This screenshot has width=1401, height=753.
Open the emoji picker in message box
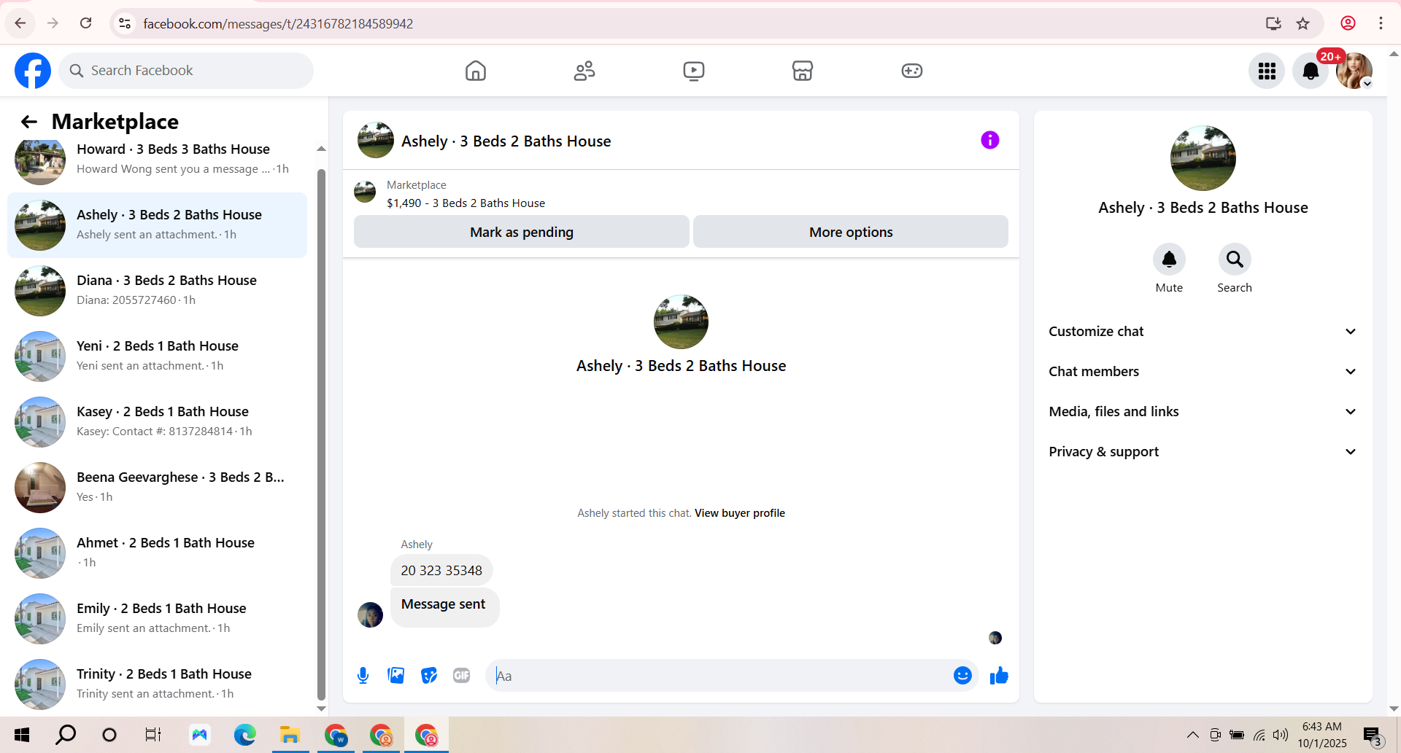pyautogui.click(x=962, y=676)
